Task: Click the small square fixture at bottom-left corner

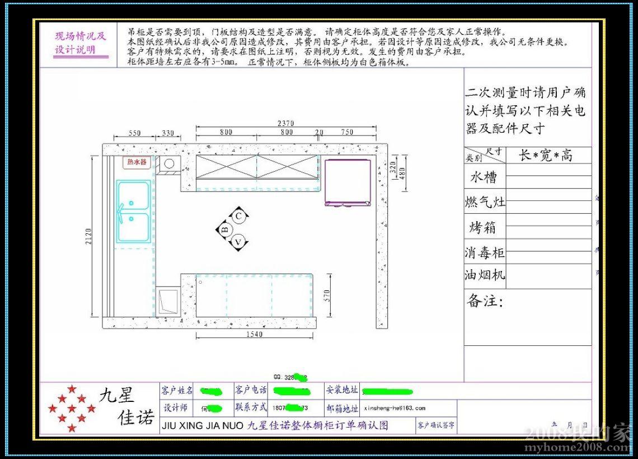Action: (168, 301)
